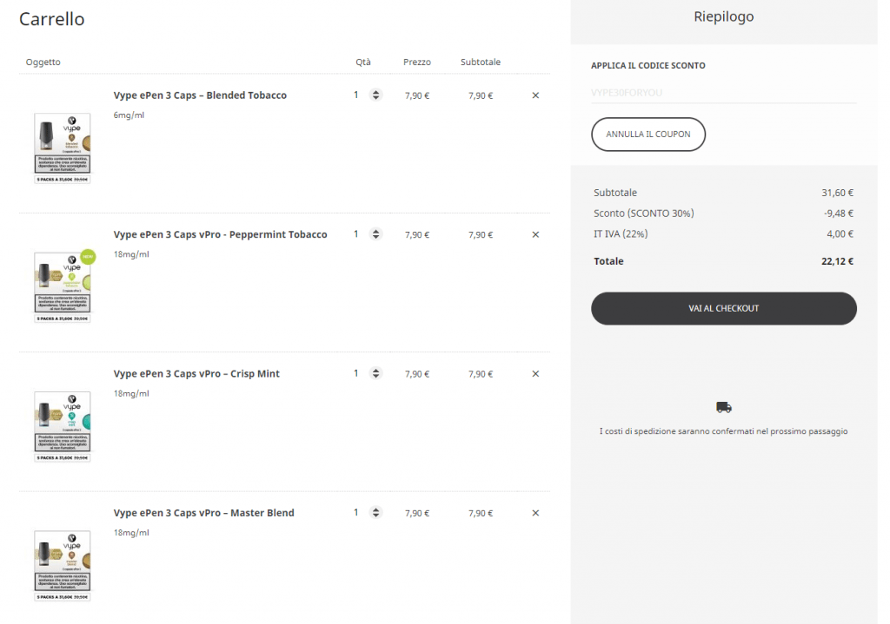Go to Vype ePen 3 Caps Crisp Mint page
This screenshot has width=890, height=624.
point(196,374)
